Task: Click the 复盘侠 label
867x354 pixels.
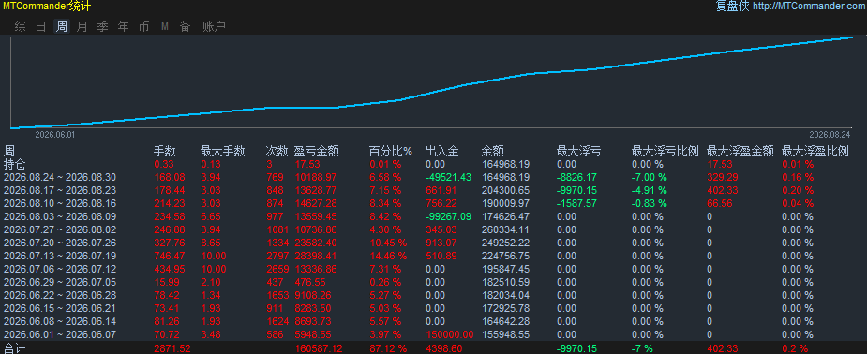Action: [733, 7]
